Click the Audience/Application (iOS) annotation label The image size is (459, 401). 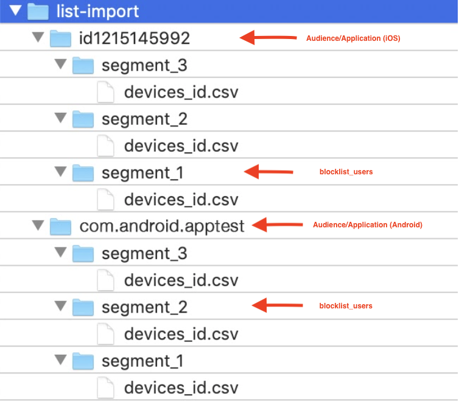(353, 38)
